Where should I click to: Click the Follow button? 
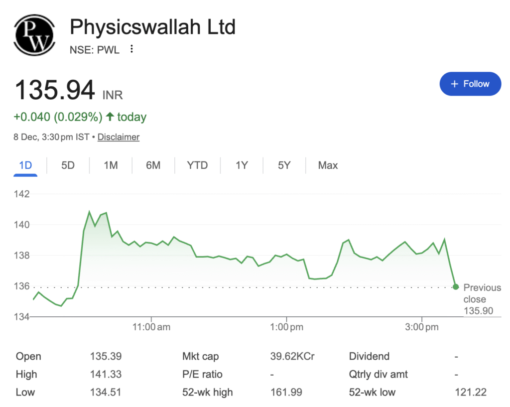pos(470,84)
